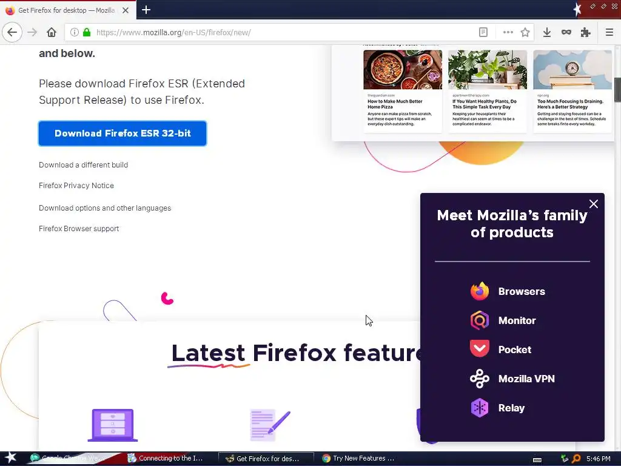Screen dimensions: 621x466
Task: Click the Mozilla VPN product label
Action: (x=526, y=379)
